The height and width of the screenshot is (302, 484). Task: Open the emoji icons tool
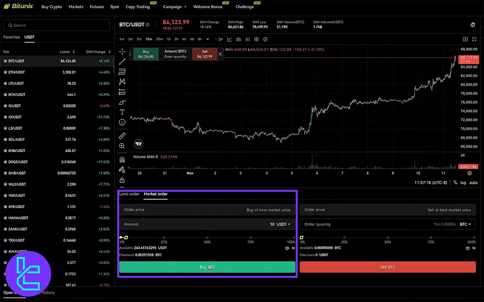(122, 122)
